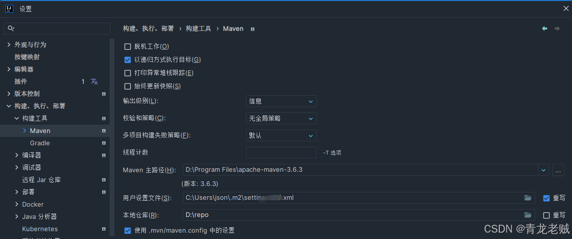Collapse 构建、执行、部署 tree node

pos(9,106)
